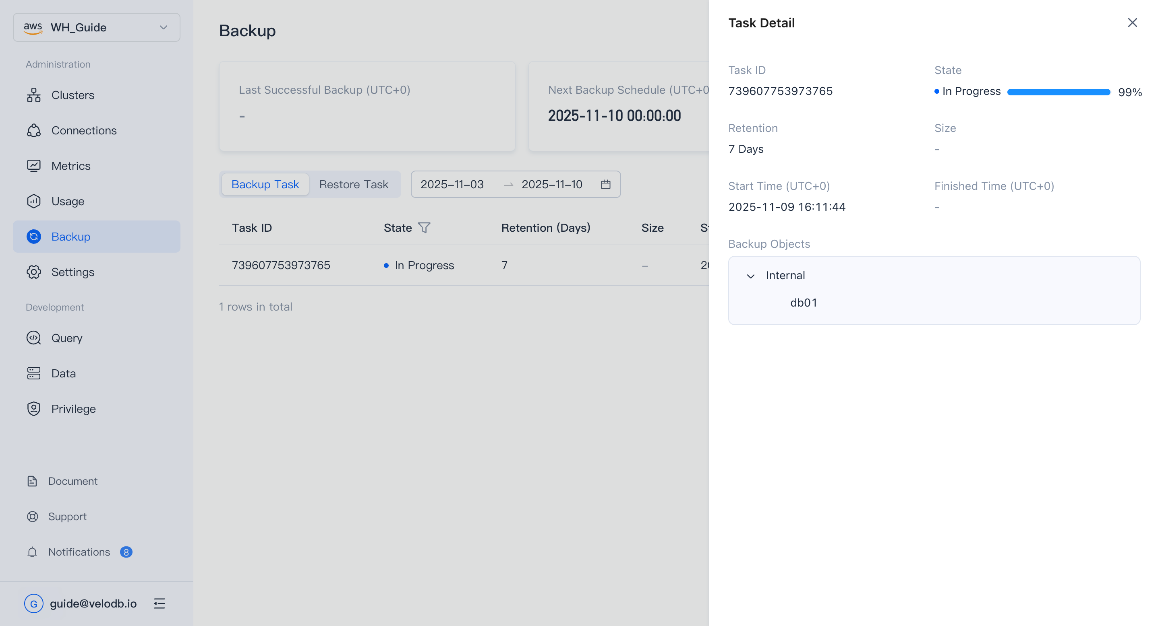Click the Clusters icon in sidebar
The width and height of the screenshot is (1160, 626).
33,95
